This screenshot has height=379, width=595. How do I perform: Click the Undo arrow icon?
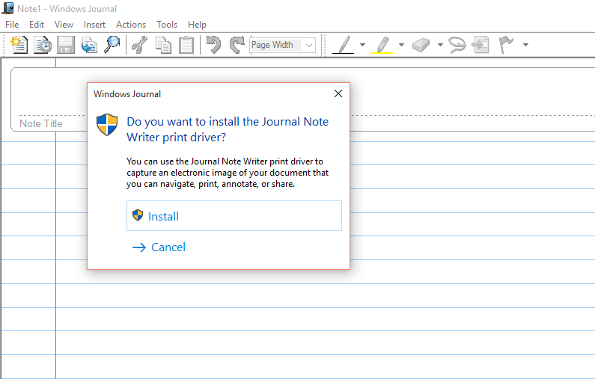[x=213, y=45]
